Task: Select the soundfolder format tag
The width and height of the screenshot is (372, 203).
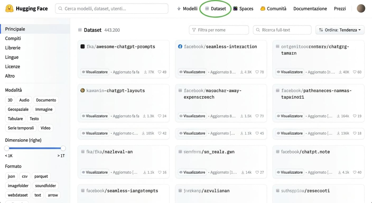Action: click(45, 186)
